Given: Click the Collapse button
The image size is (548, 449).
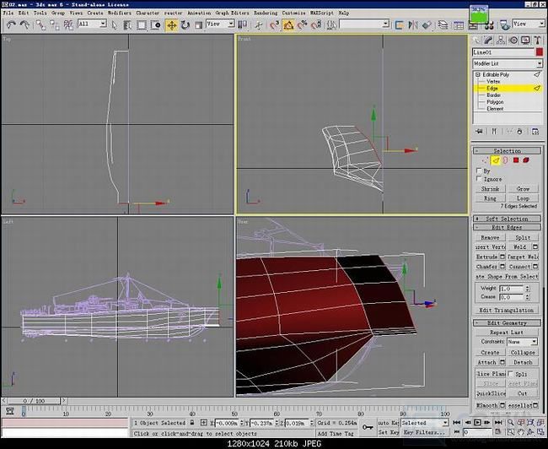Looking at the screenshot, I should (523, 353).
